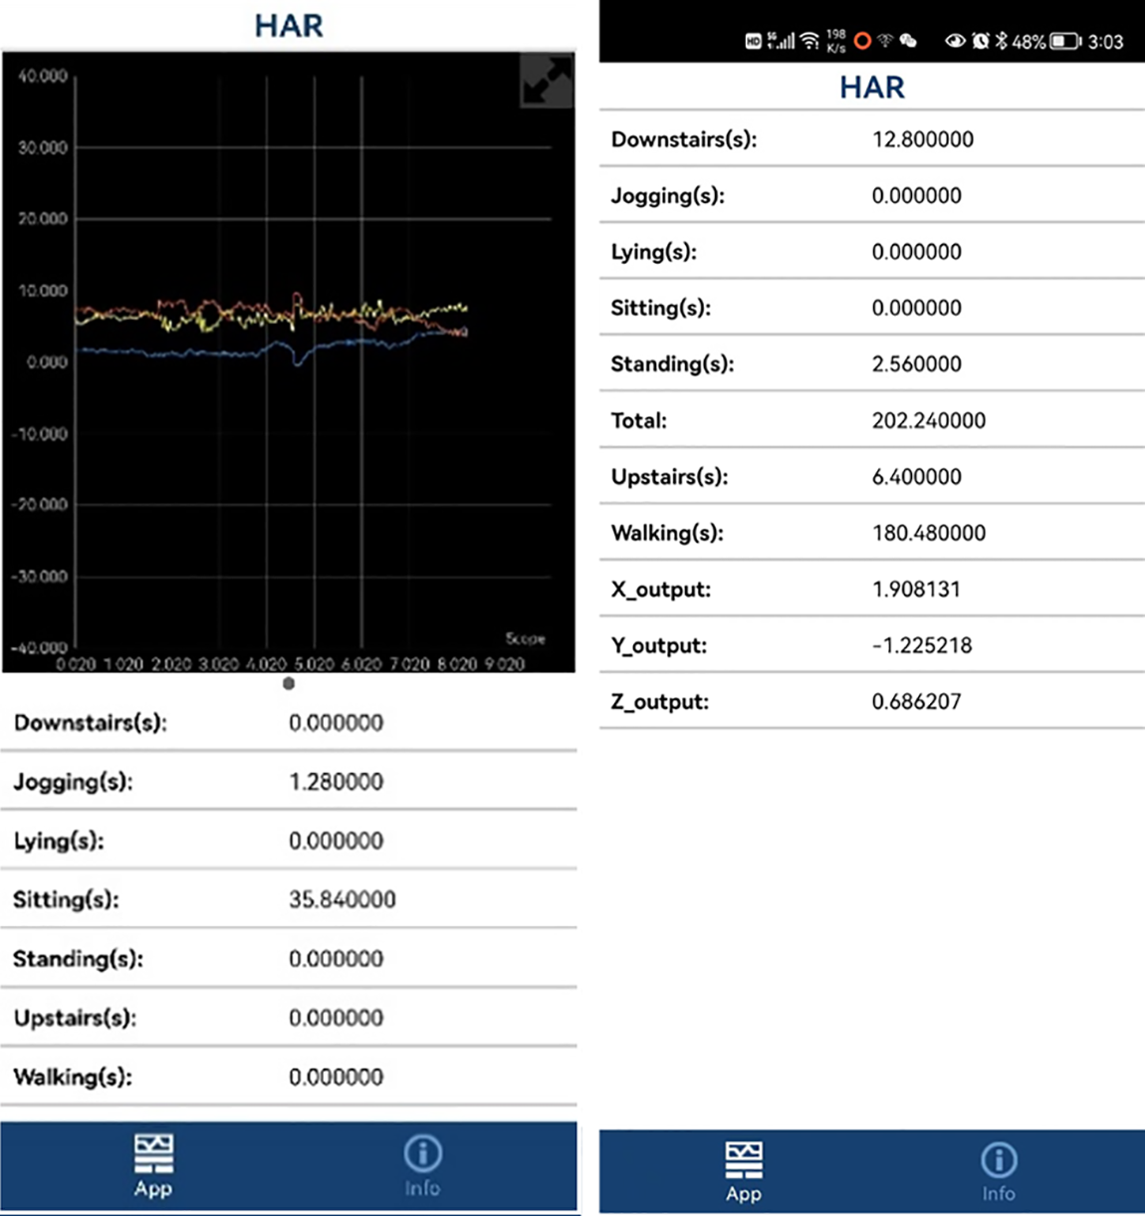
Task: Select the Total row showing 202.240000
Action: [x=871, y=420]
